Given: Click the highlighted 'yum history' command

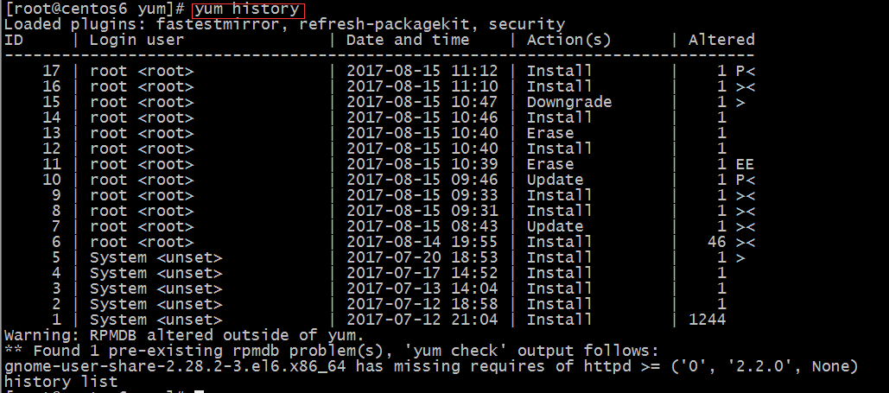Looking at the screenshot, I should [248, 10].
